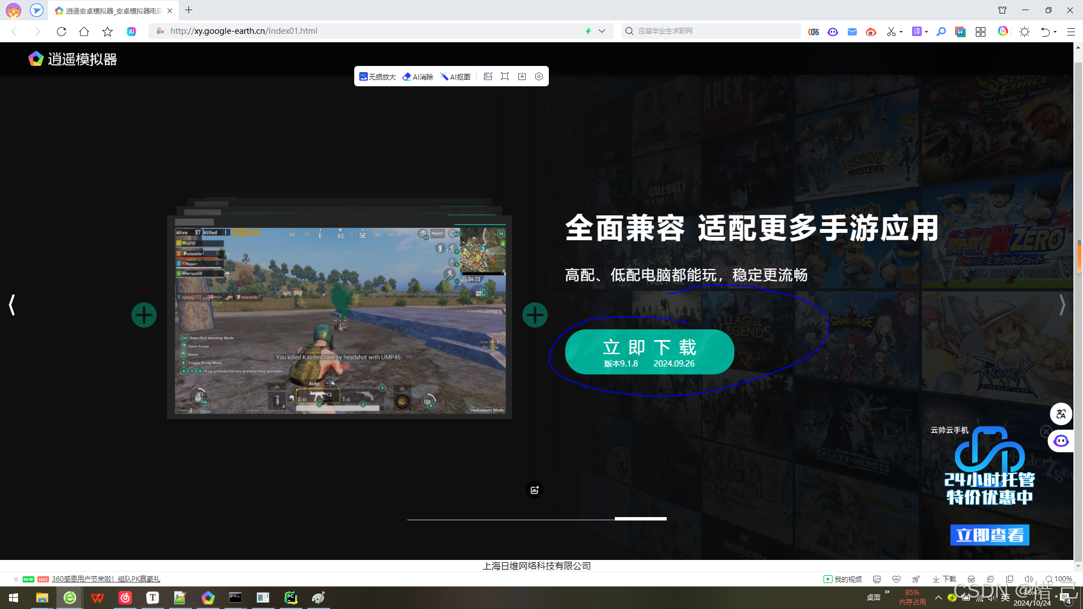The image size is (1083, 609).
Task: Open the purple robot assistant sidebar icon
Action: click(x=1061, y=441)
